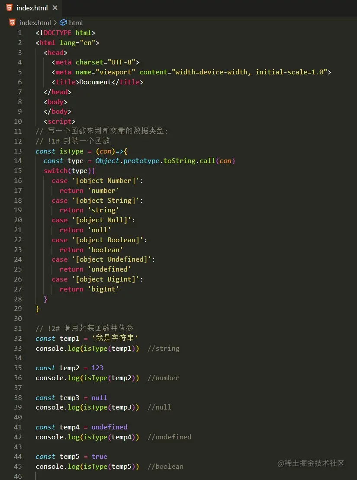This screenshot has width=357, height=480.
Task: Click the value 123 on line 35
Action: pyautogui.click(x=97, y=368)
